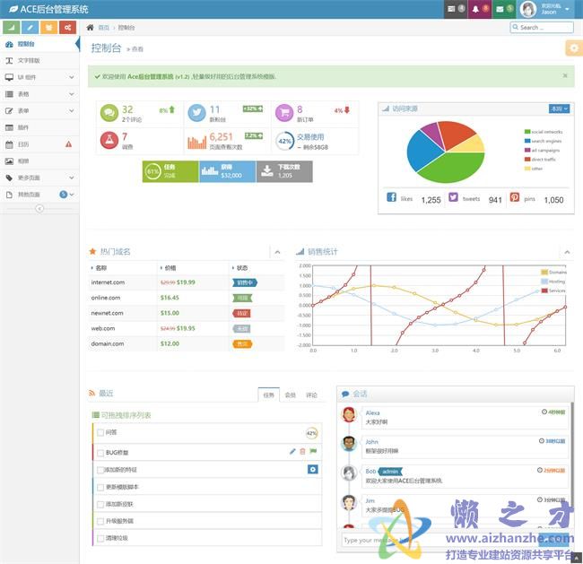The height and width of the screenshot is (564, 583).
Task: Tick the 更新模版脚本 task checkbox
Action: (x=100, y=487)
